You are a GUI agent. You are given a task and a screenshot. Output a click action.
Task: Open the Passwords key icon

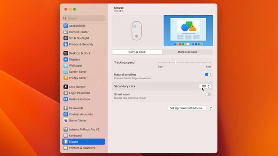[x=66, y=108]
